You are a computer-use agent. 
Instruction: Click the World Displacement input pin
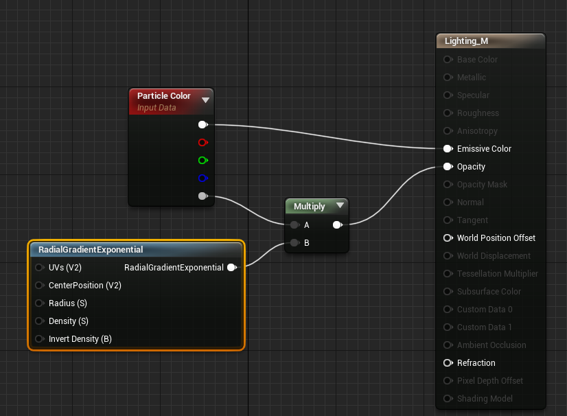448,256
